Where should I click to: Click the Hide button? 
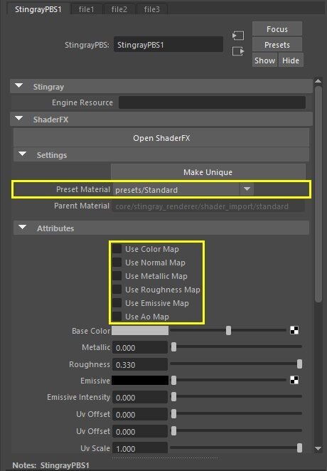(291, 60)
